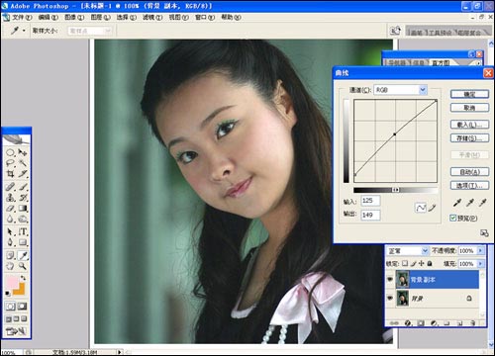Viewport: 495px width, 356px height.
Task: Select the Path Selection tool
Action: coord(11,232)
